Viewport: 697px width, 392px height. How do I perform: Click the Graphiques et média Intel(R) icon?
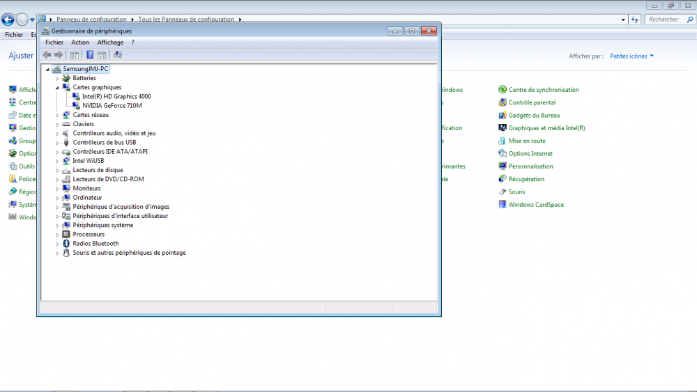(x=503, y=128)
